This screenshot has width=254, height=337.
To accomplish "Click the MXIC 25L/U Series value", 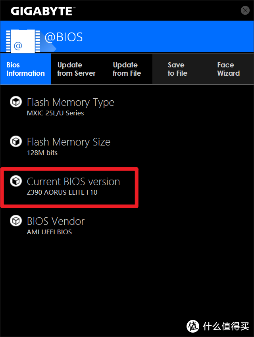I will point(55,113).
